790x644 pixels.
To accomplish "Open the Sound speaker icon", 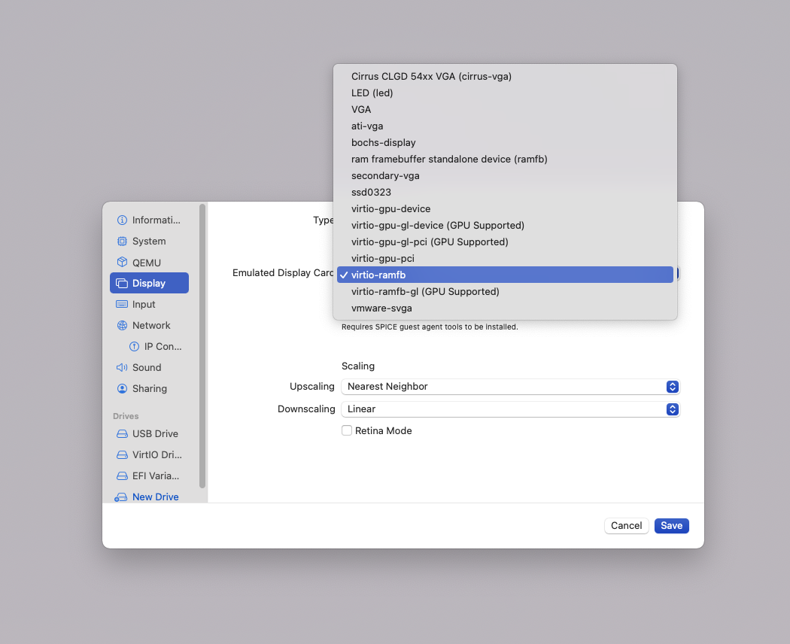I will 121,367.
